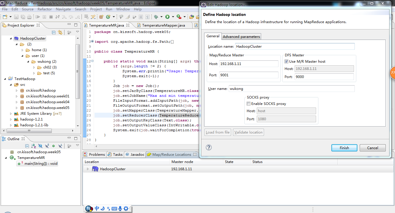Collapse the HadoopCluster tree node
Image resolution: width=395 pixels, height=213 pixels.
11,38
